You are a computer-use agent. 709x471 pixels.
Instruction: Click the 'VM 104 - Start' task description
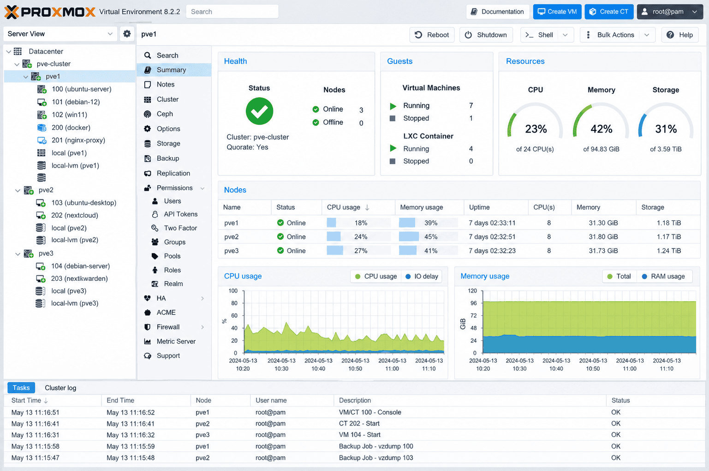[360, 435]
